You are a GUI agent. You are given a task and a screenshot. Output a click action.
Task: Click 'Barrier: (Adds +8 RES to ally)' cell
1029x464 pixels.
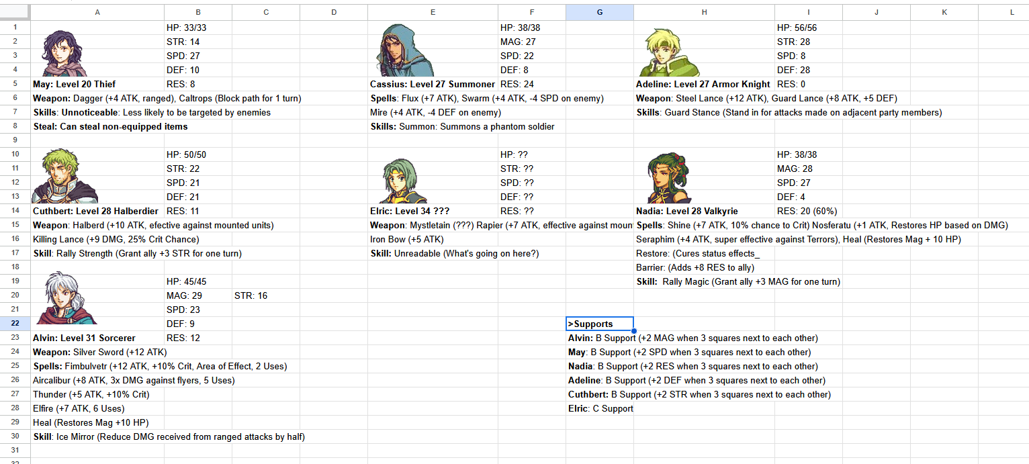(x=704, y=267)
